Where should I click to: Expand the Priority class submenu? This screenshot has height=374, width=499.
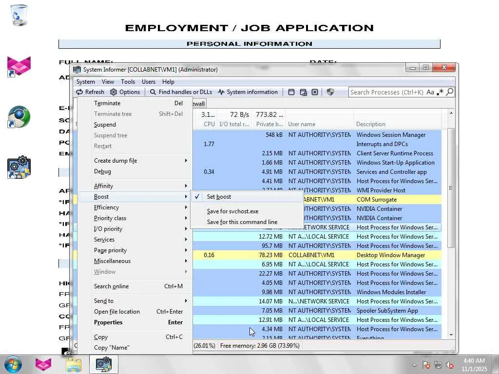click(135, 218)
